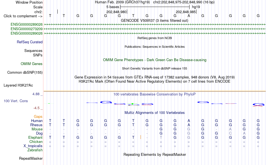Select the Dog alignment row label
This screenshot has height=165, width=266.
[x=39, y=133]
